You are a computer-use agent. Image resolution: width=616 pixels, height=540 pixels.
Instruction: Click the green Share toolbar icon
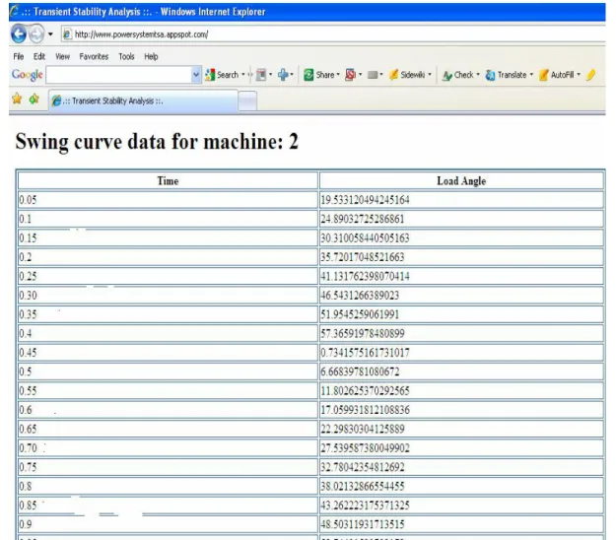[x=308, y=75]
